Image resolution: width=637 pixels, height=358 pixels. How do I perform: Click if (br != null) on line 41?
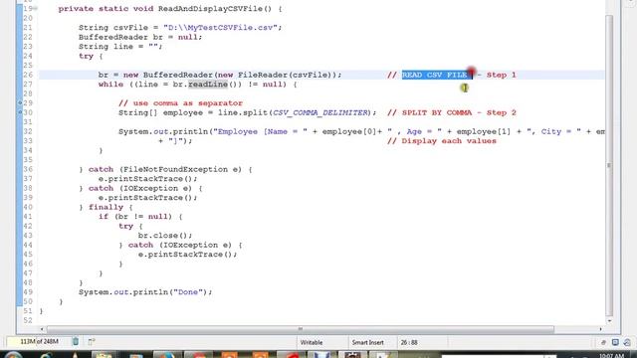135,217
